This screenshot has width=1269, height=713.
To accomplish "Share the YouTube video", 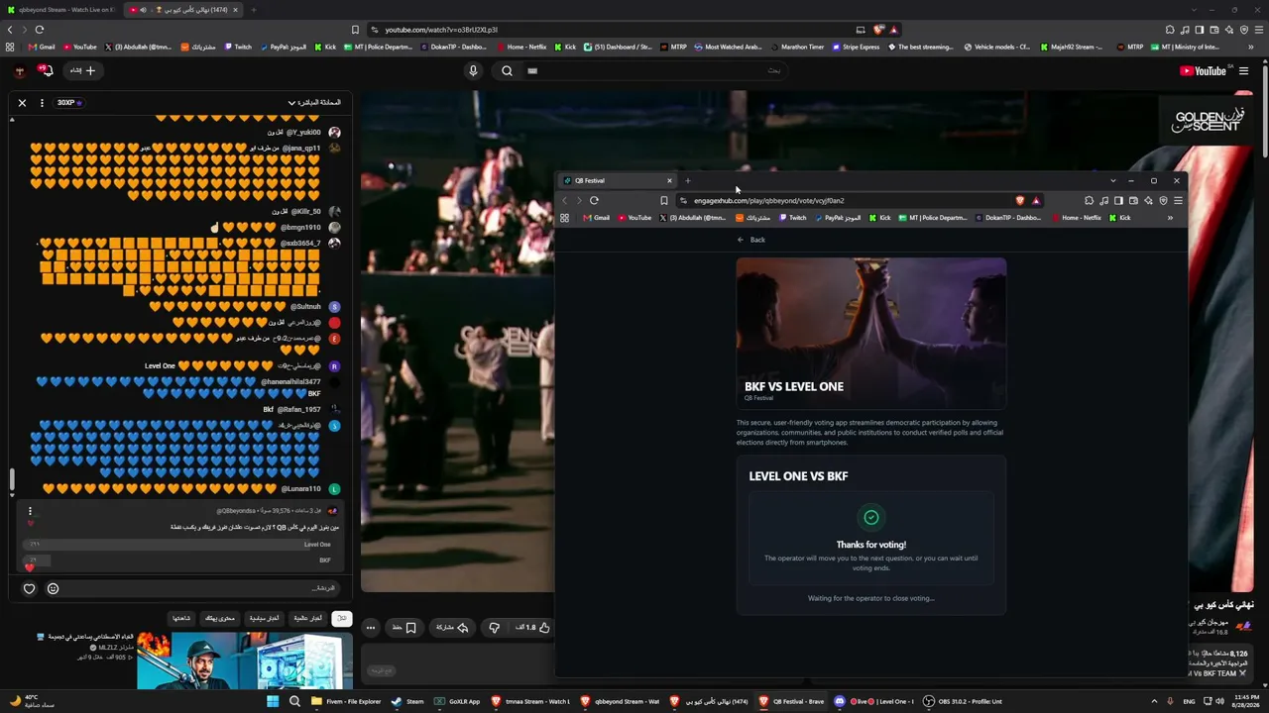I will (x=452, y=627).
